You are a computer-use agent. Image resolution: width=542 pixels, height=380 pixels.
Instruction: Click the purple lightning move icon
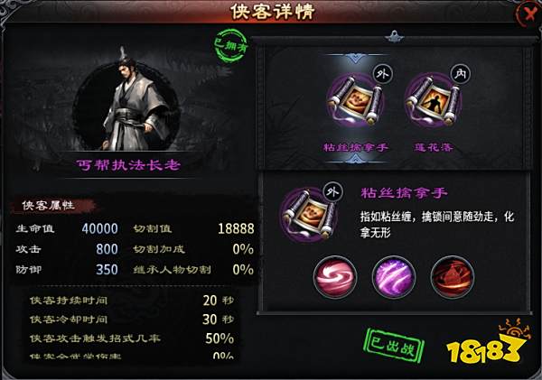pyautogui.click(x=394, y=277)
